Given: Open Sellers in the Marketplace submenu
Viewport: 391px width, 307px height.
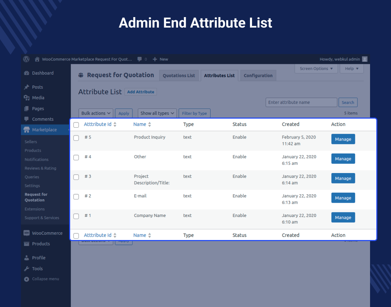Looking at the screenshot, I should point(31,142).
